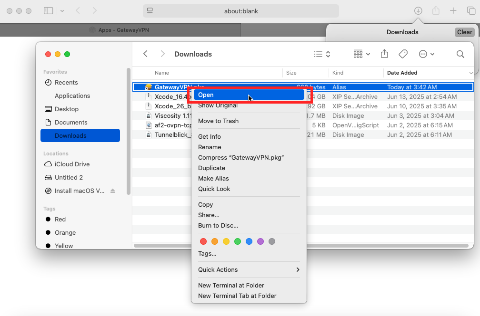
Task: Clear the Safari downloads list
Action: (x=464, y=32)
